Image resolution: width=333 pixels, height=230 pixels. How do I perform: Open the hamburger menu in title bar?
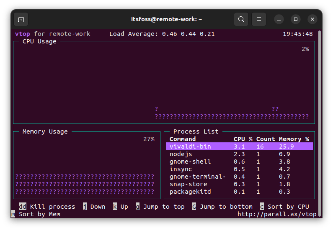click(x=259, y=19)
